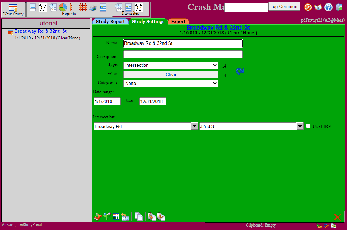The width and height of the screenshot is (347, 230).
Task: Click the New Study icon
Action: click(13, 9)
